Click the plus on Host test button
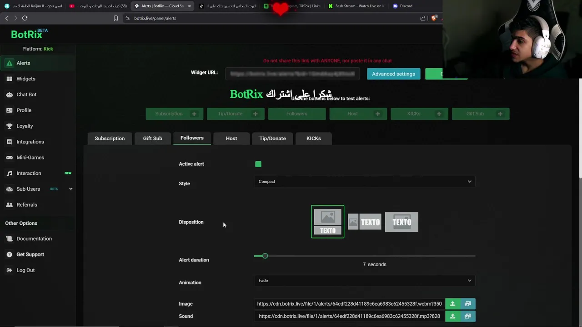The width and height of the screenshot is (582, 327). 377,114
